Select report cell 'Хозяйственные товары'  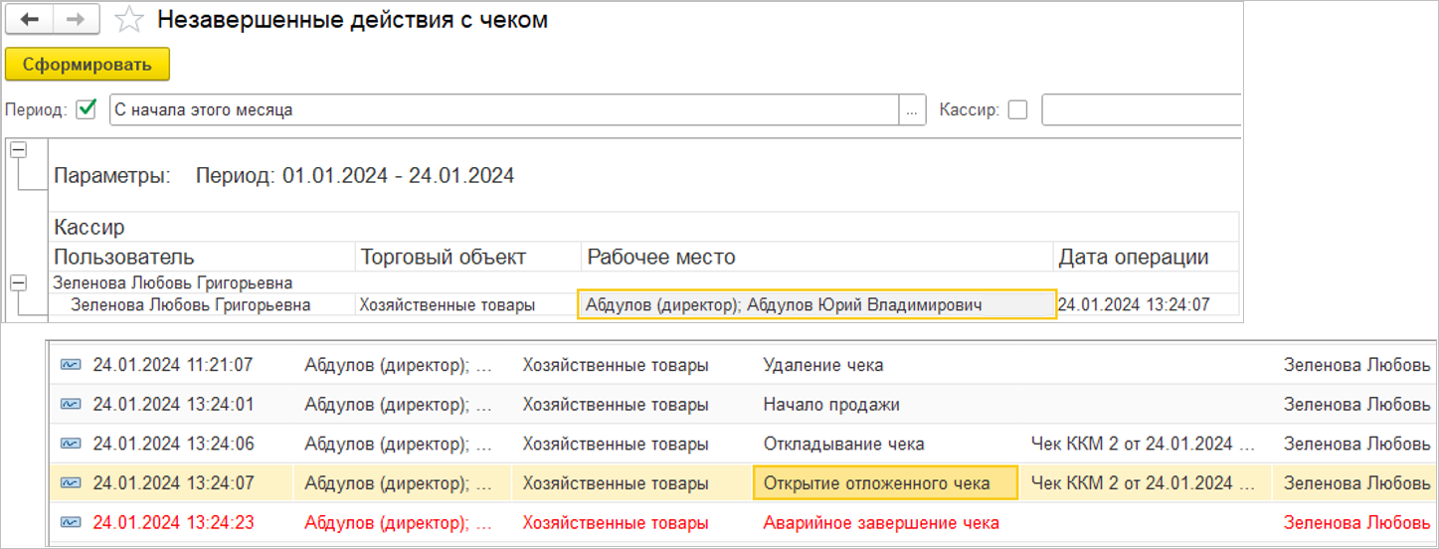point(448,305)
